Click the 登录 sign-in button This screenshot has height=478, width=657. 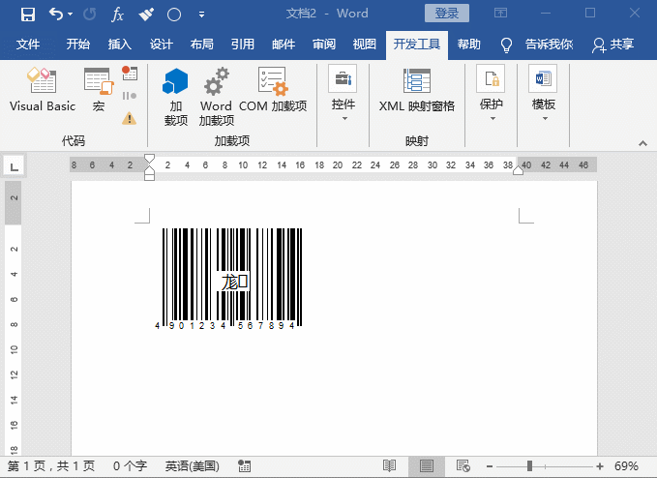coord(447,14)
